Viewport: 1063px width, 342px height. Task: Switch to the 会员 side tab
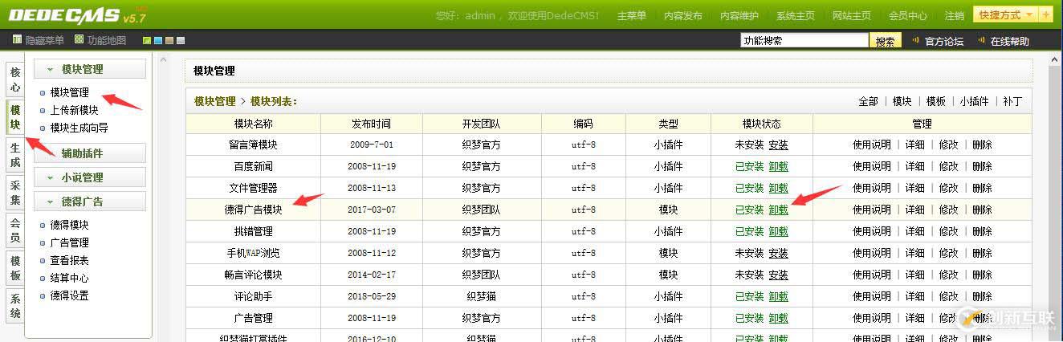coord(15,230)
